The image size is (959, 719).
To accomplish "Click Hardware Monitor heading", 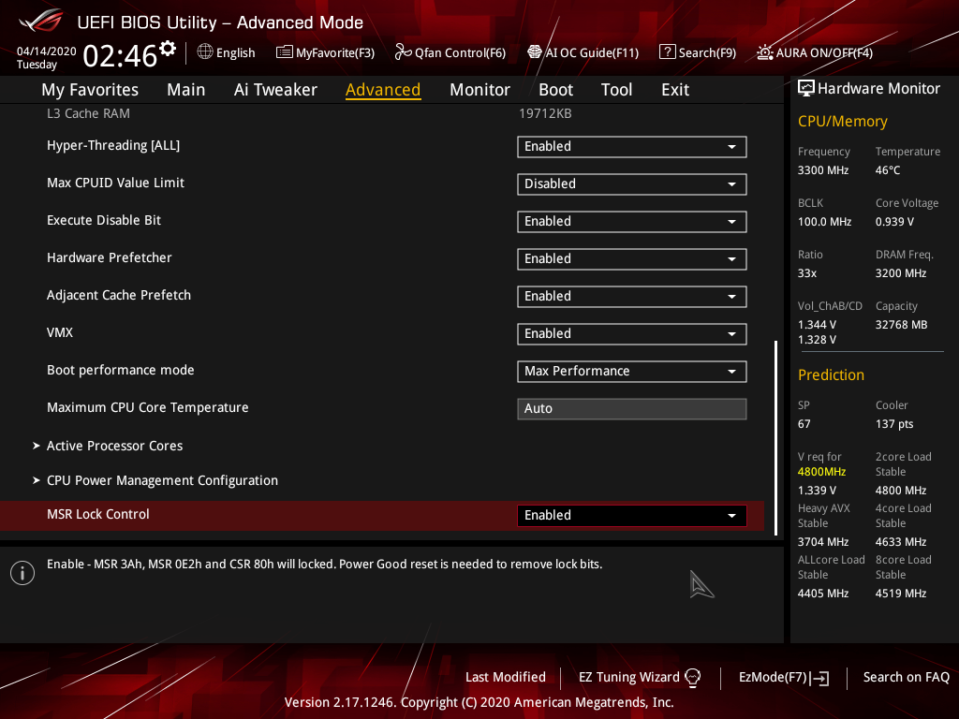I will pyautogui.click(x=878, y=89).
